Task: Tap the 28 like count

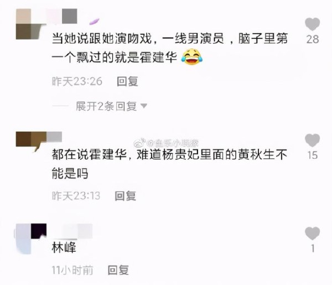Action: 313,39
